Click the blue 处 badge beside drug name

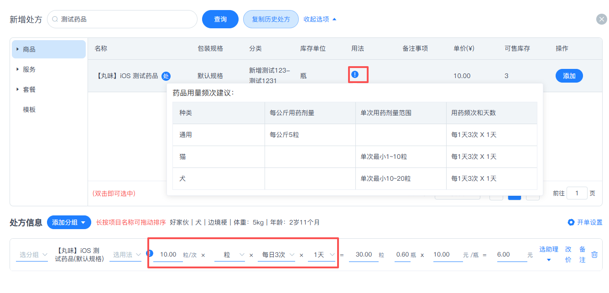pyautogui.click(x=166, y=76)
